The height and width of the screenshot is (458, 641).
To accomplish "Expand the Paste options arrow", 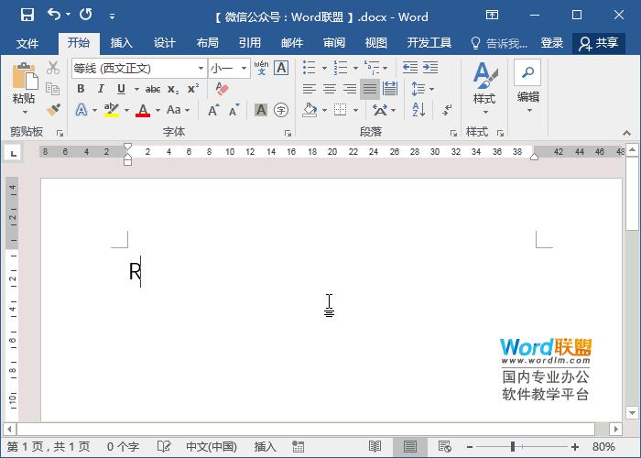I will 25,112.
